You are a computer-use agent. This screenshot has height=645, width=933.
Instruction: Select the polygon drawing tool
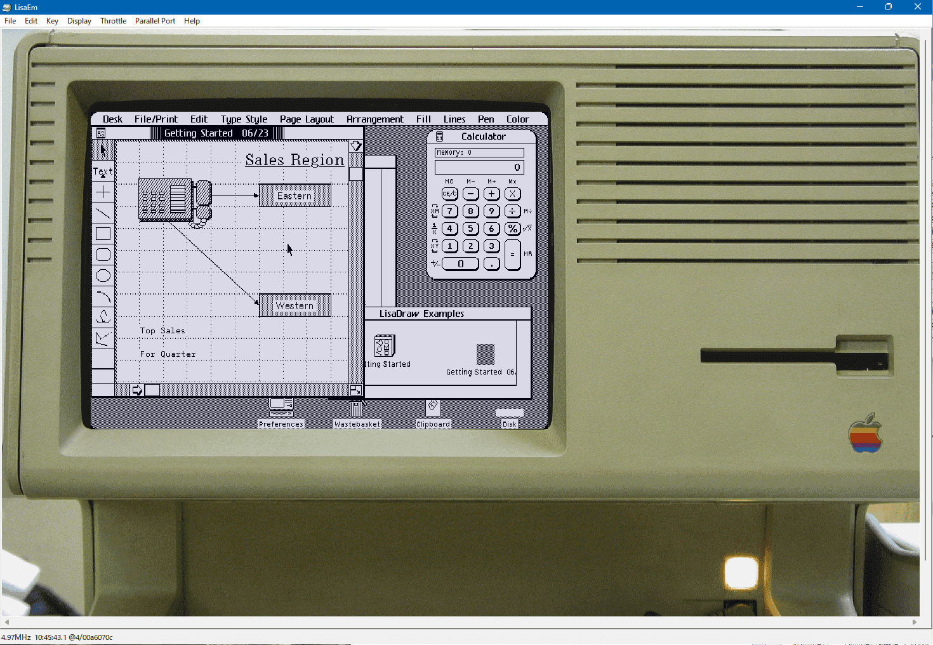[103, 338]
